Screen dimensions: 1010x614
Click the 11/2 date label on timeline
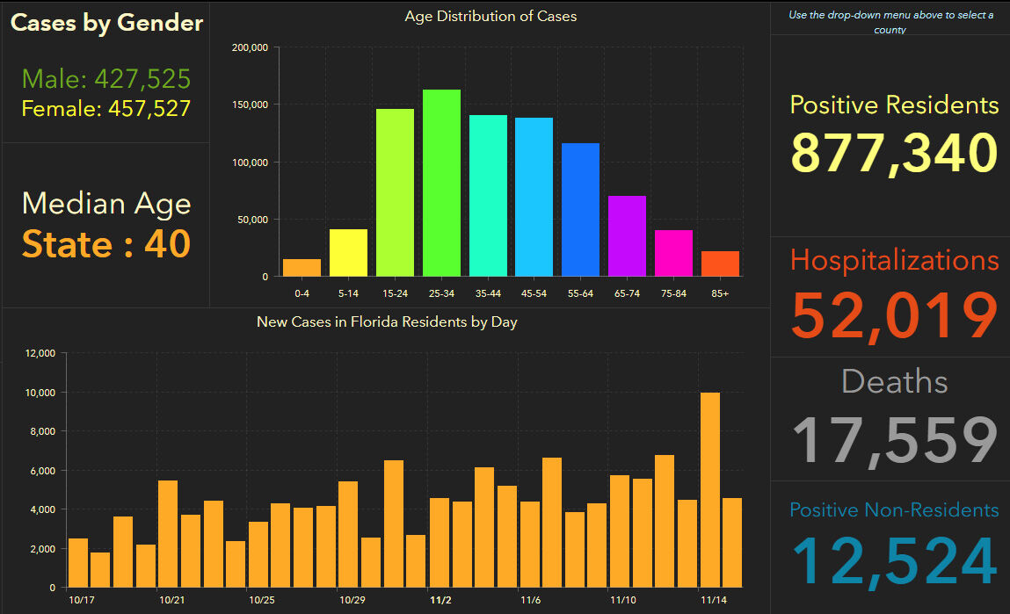coord(440,600)
